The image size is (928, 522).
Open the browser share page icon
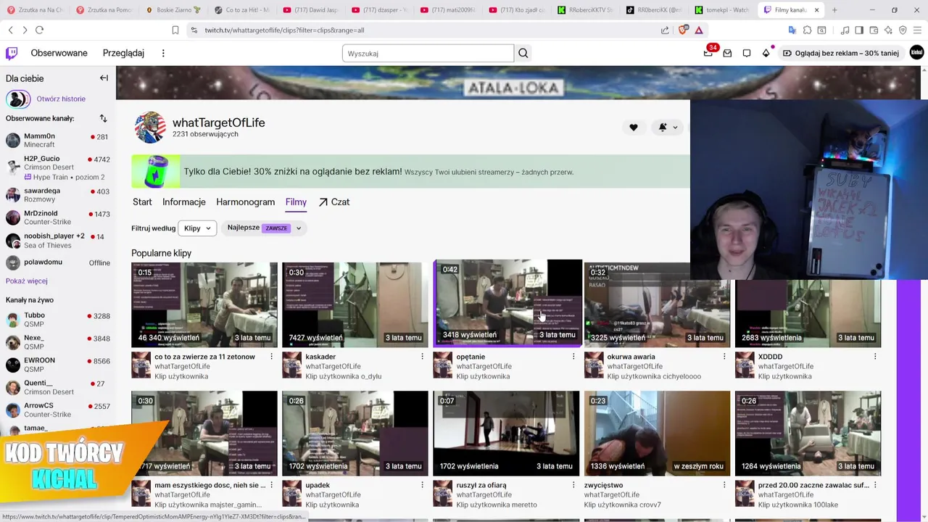[665, 30]
